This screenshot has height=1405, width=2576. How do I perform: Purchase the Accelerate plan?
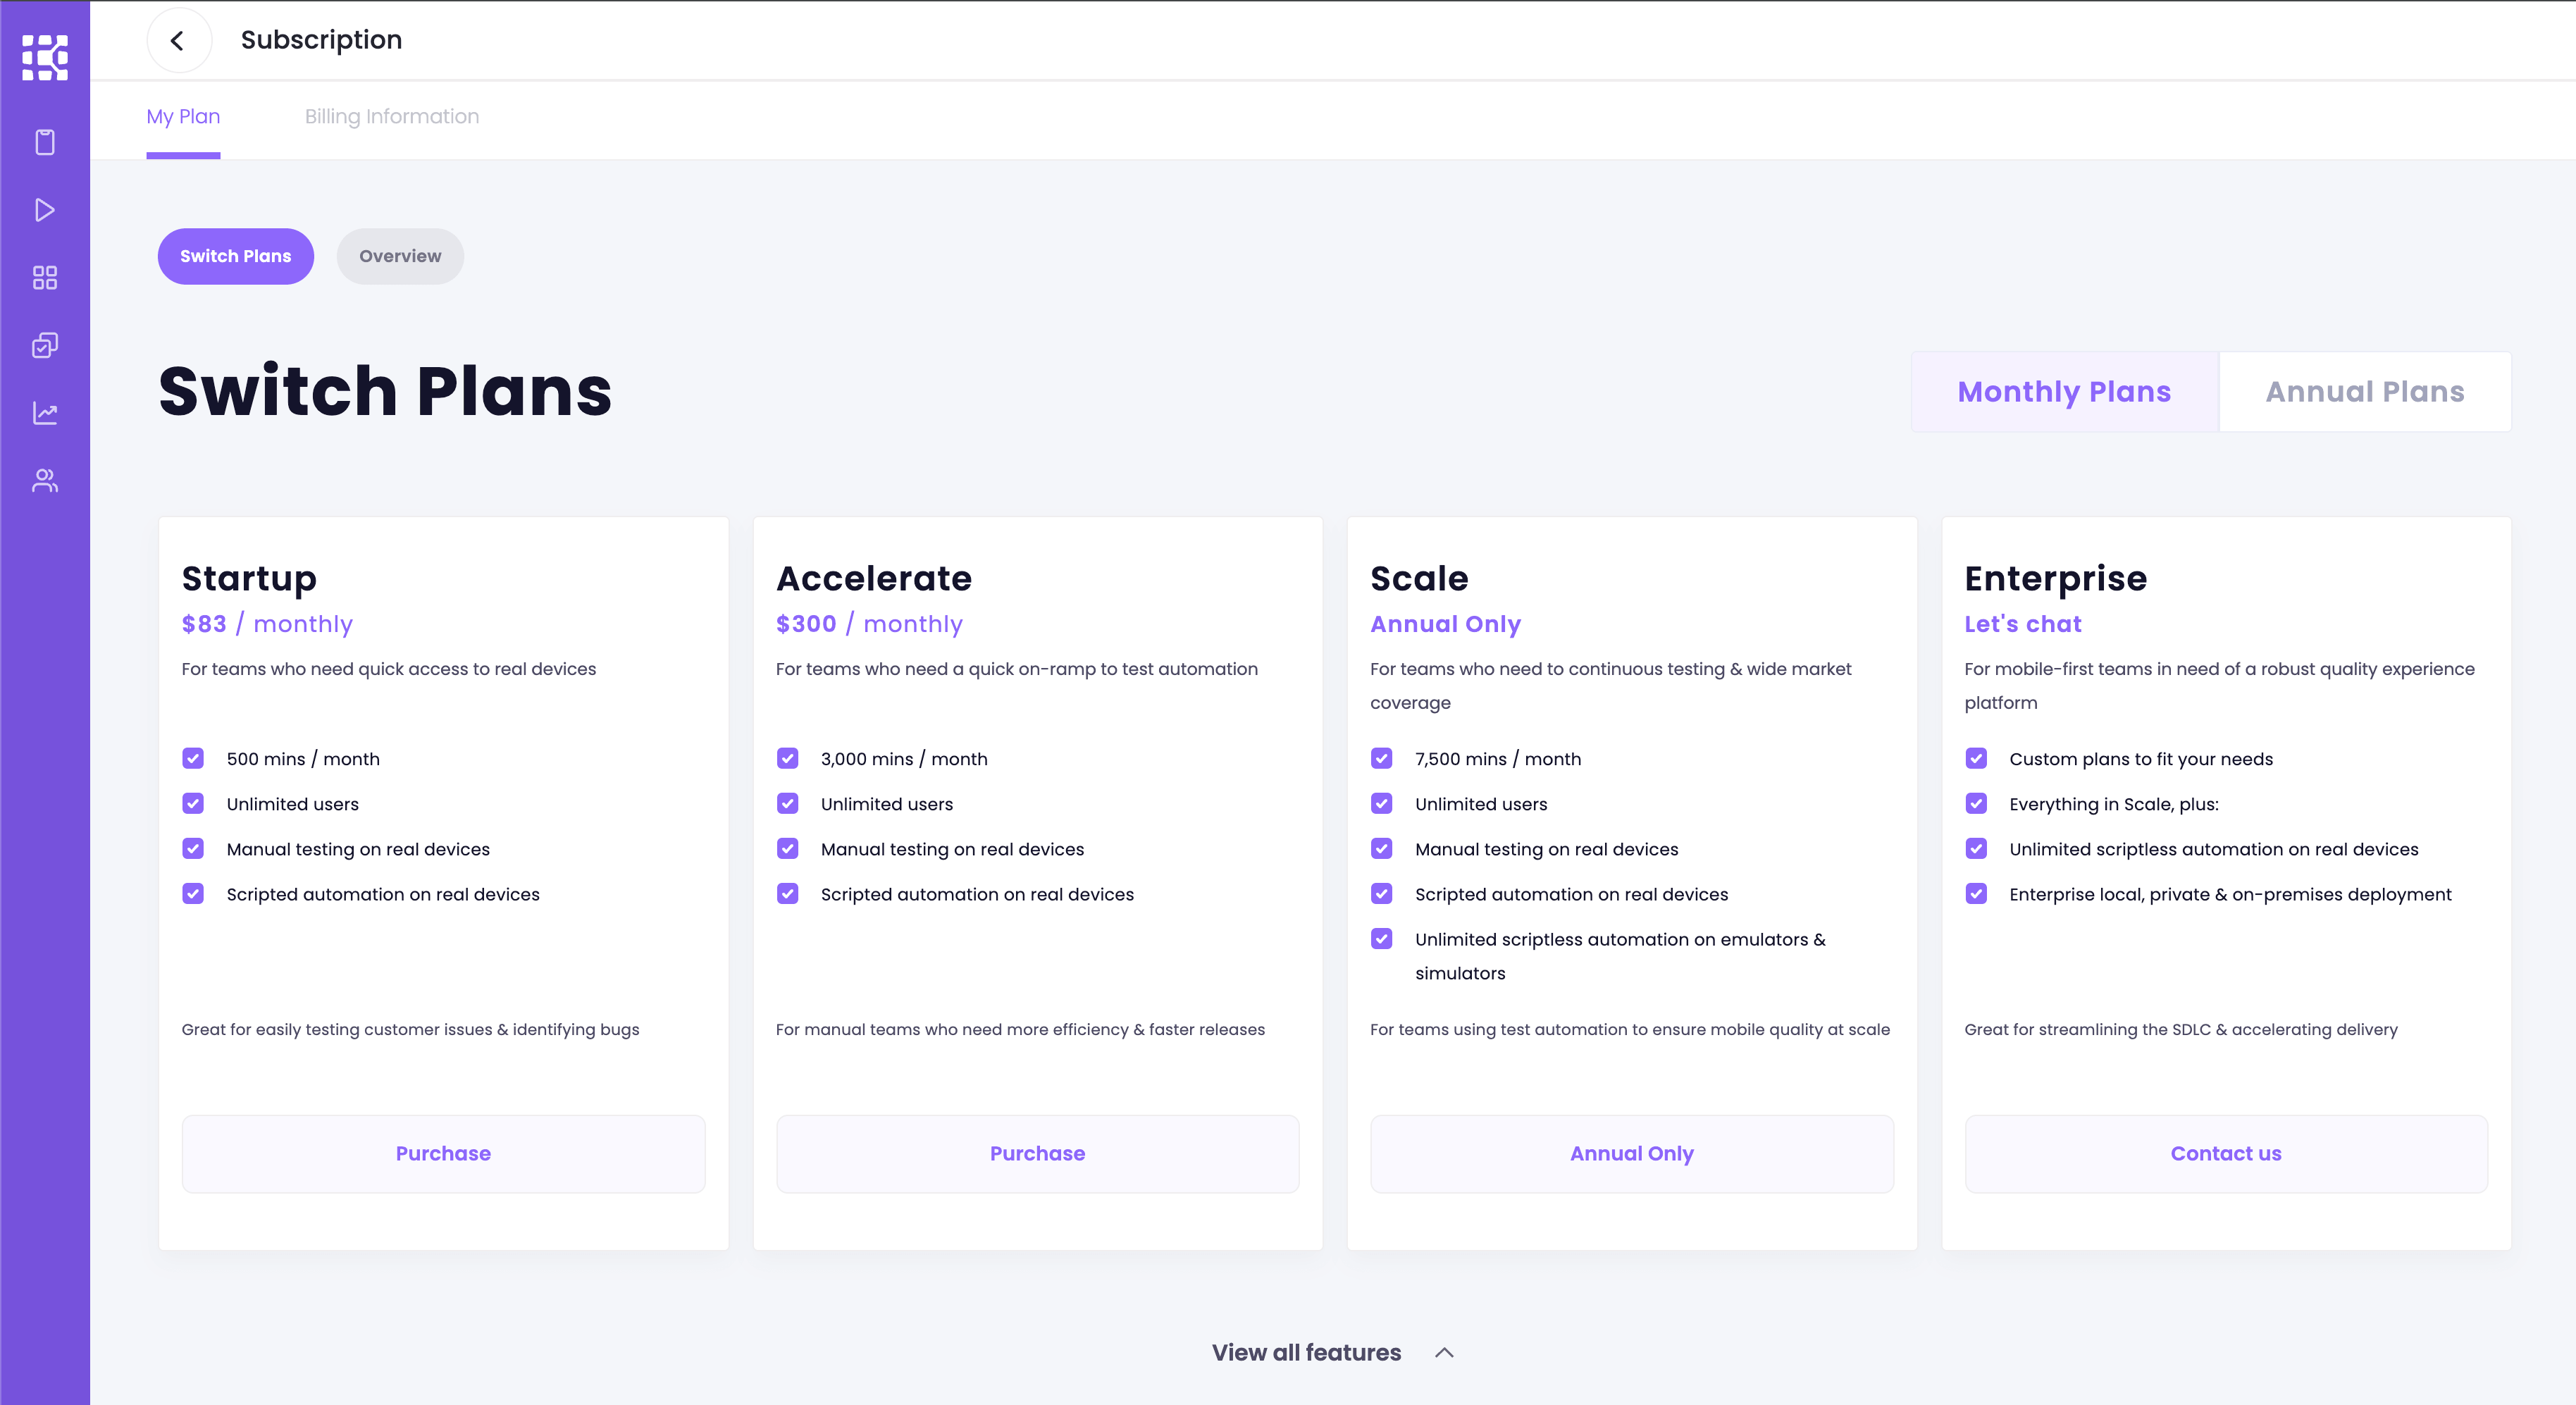click(1038, 1154)
